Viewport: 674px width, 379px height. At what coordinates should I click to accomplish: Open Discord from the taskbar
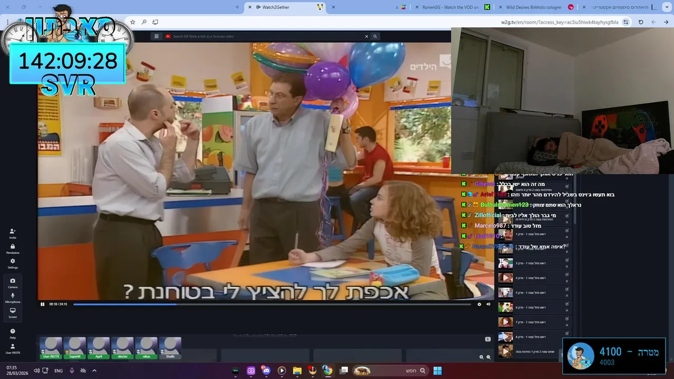pyautogui.click(x=266, y=371)
